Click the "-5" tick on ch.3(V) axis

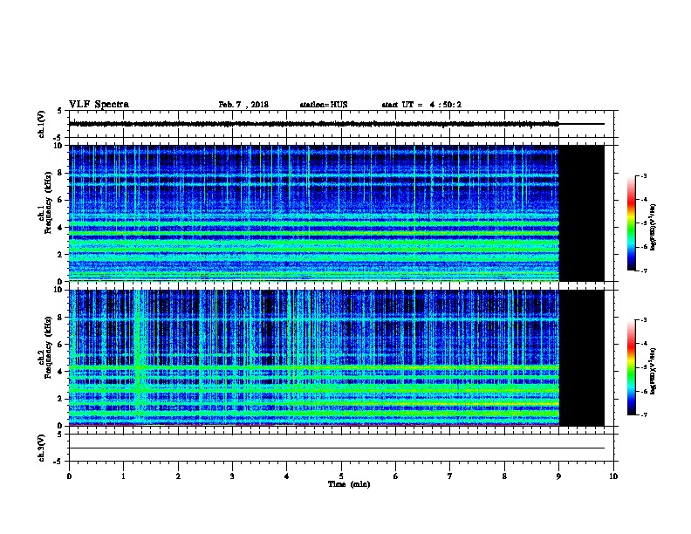pyautogui.click(x=58, y=462)
